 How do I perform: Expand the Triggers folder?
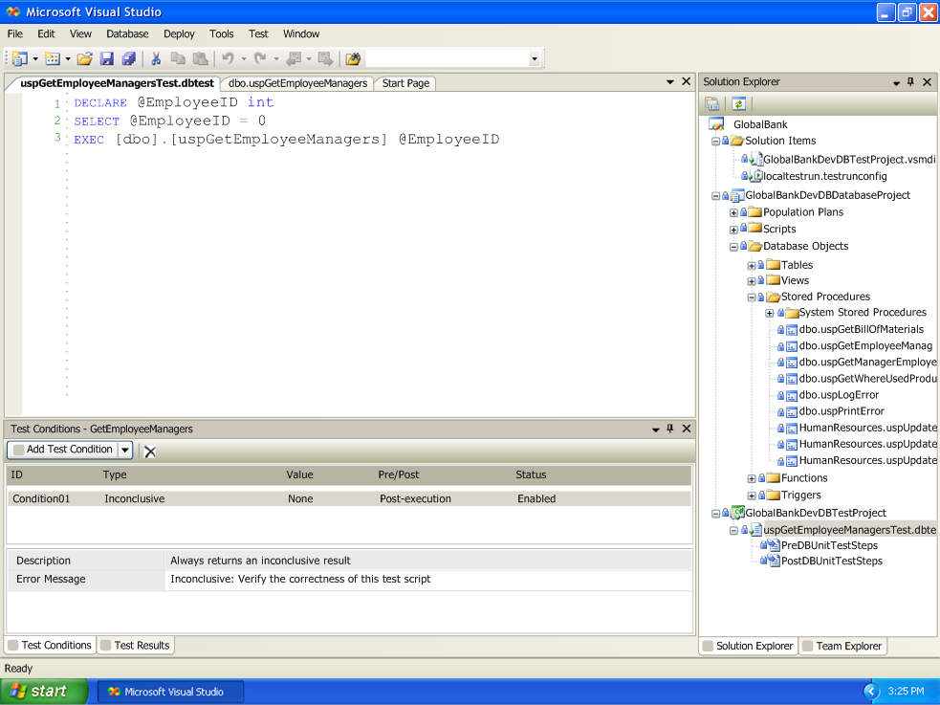752,496
